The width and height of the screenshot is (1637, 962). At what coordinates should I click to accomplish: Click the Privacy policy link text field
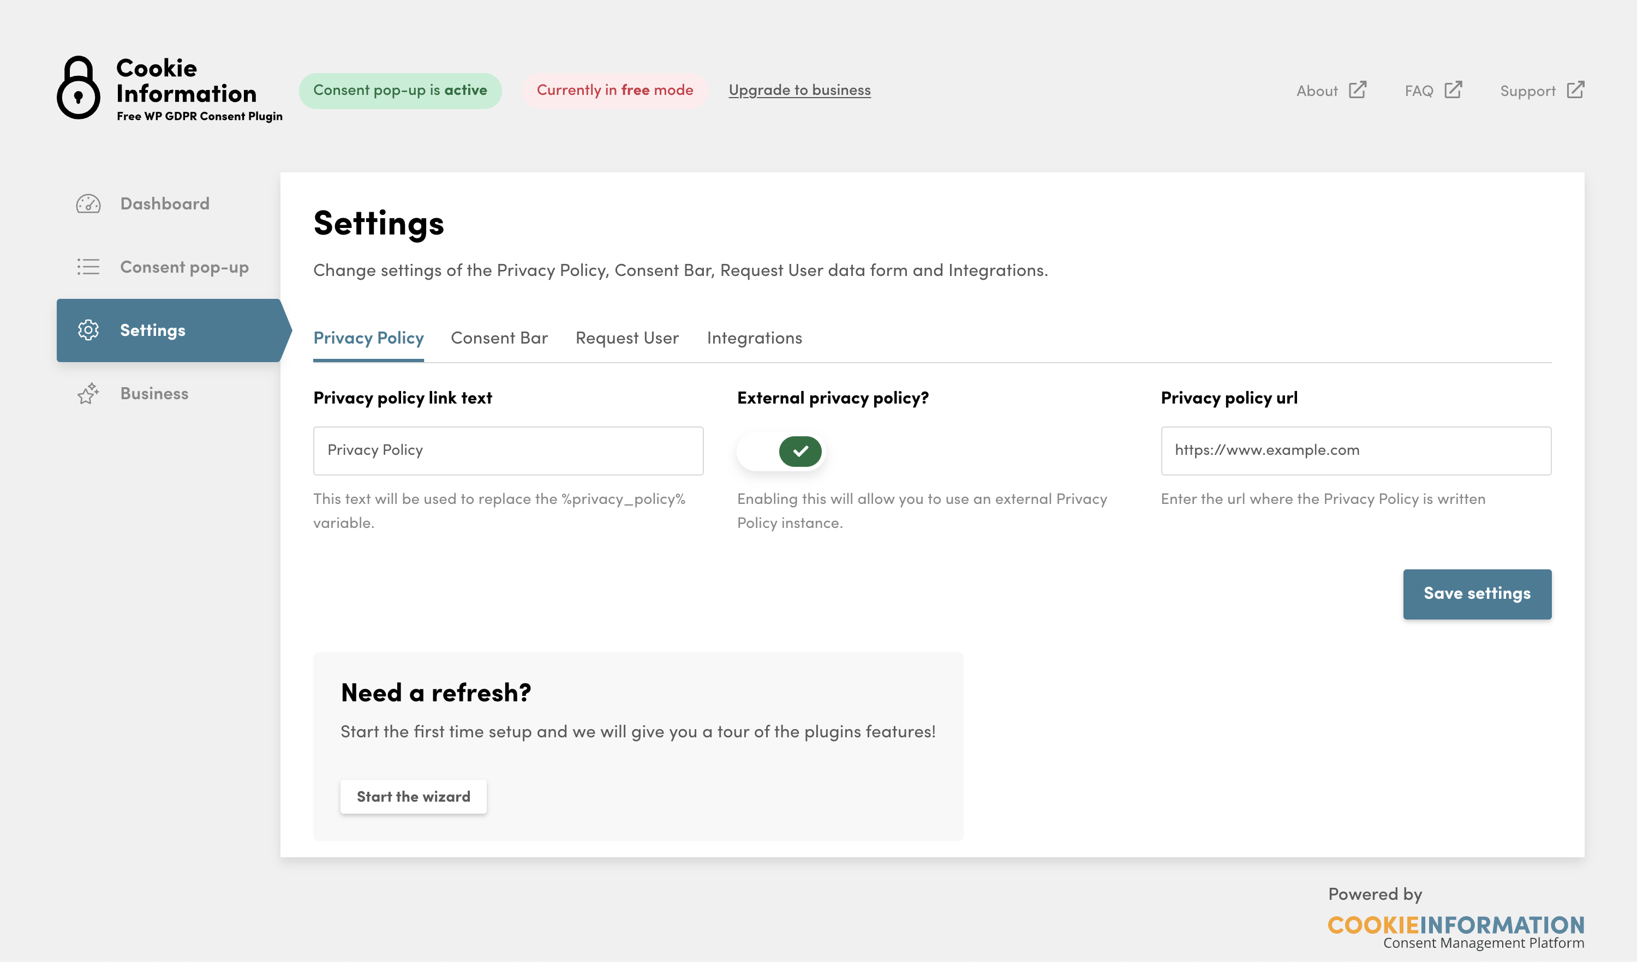tap(508, 450)
